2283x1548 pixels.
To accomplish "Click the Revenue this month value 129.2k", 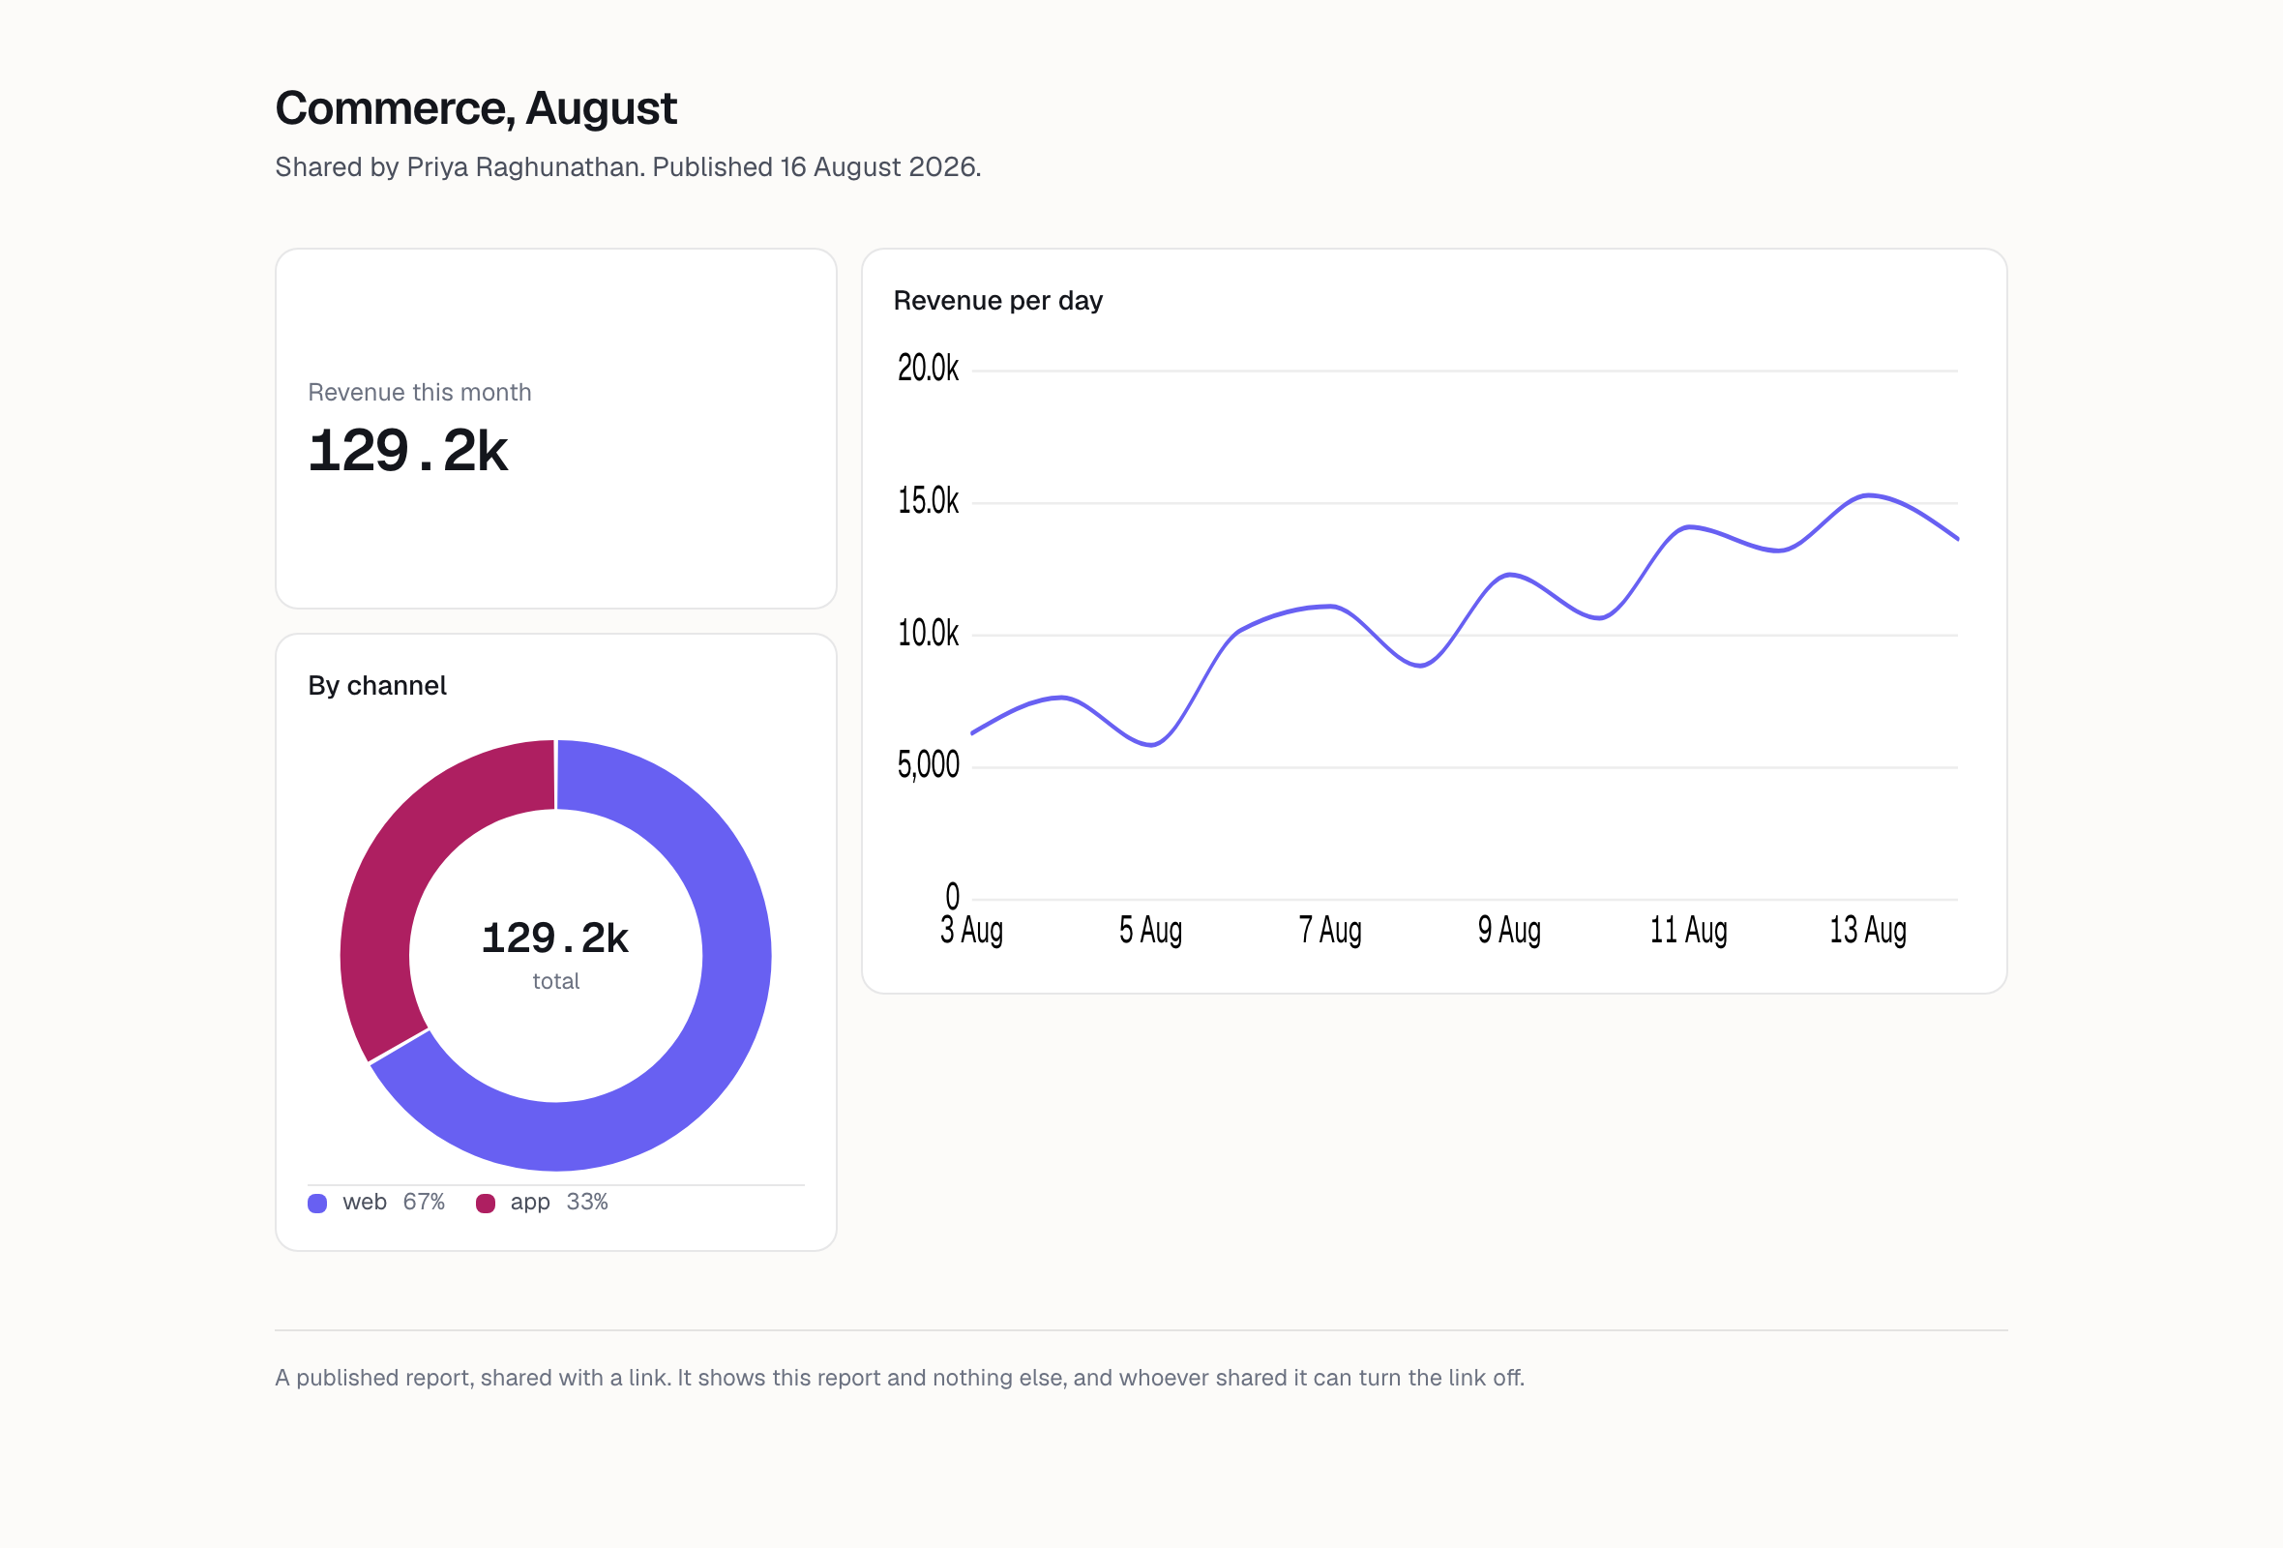I will [407, 451].
